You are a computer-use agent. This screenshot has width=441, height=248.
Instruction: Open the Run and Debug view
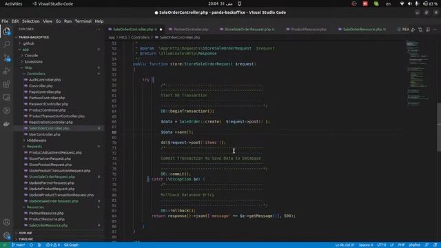6,71
